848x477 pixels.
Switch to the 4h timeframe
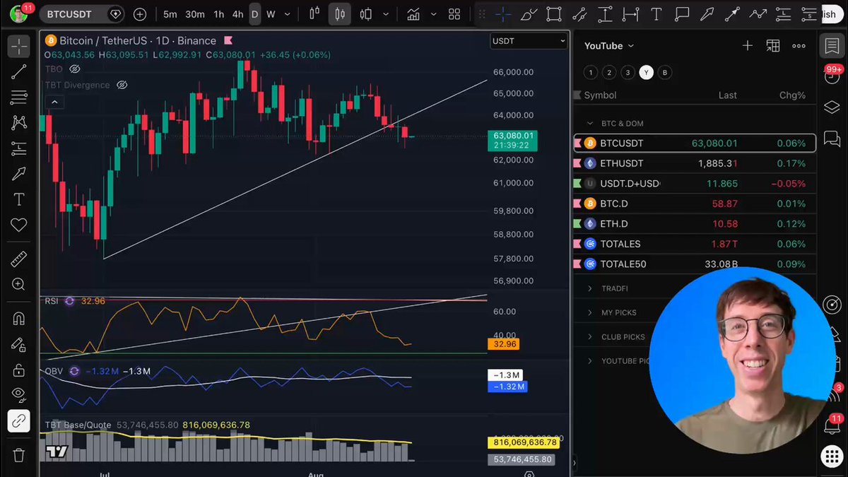click(237, 14)
